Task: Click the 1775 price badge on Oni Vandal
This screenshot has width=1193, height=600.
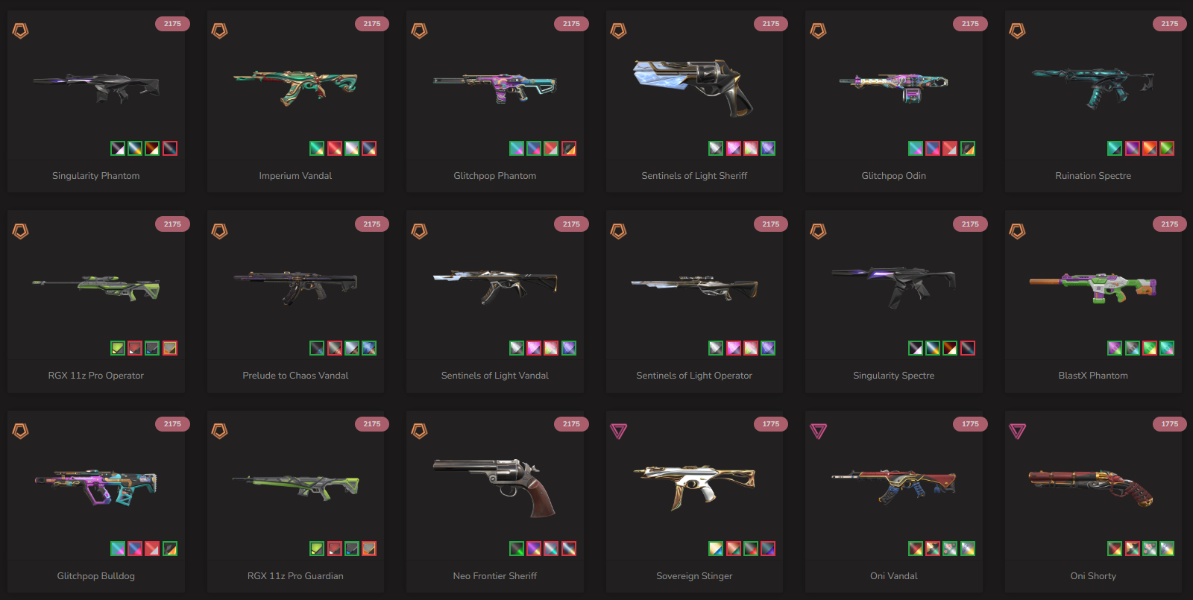Action: point(970,424)
